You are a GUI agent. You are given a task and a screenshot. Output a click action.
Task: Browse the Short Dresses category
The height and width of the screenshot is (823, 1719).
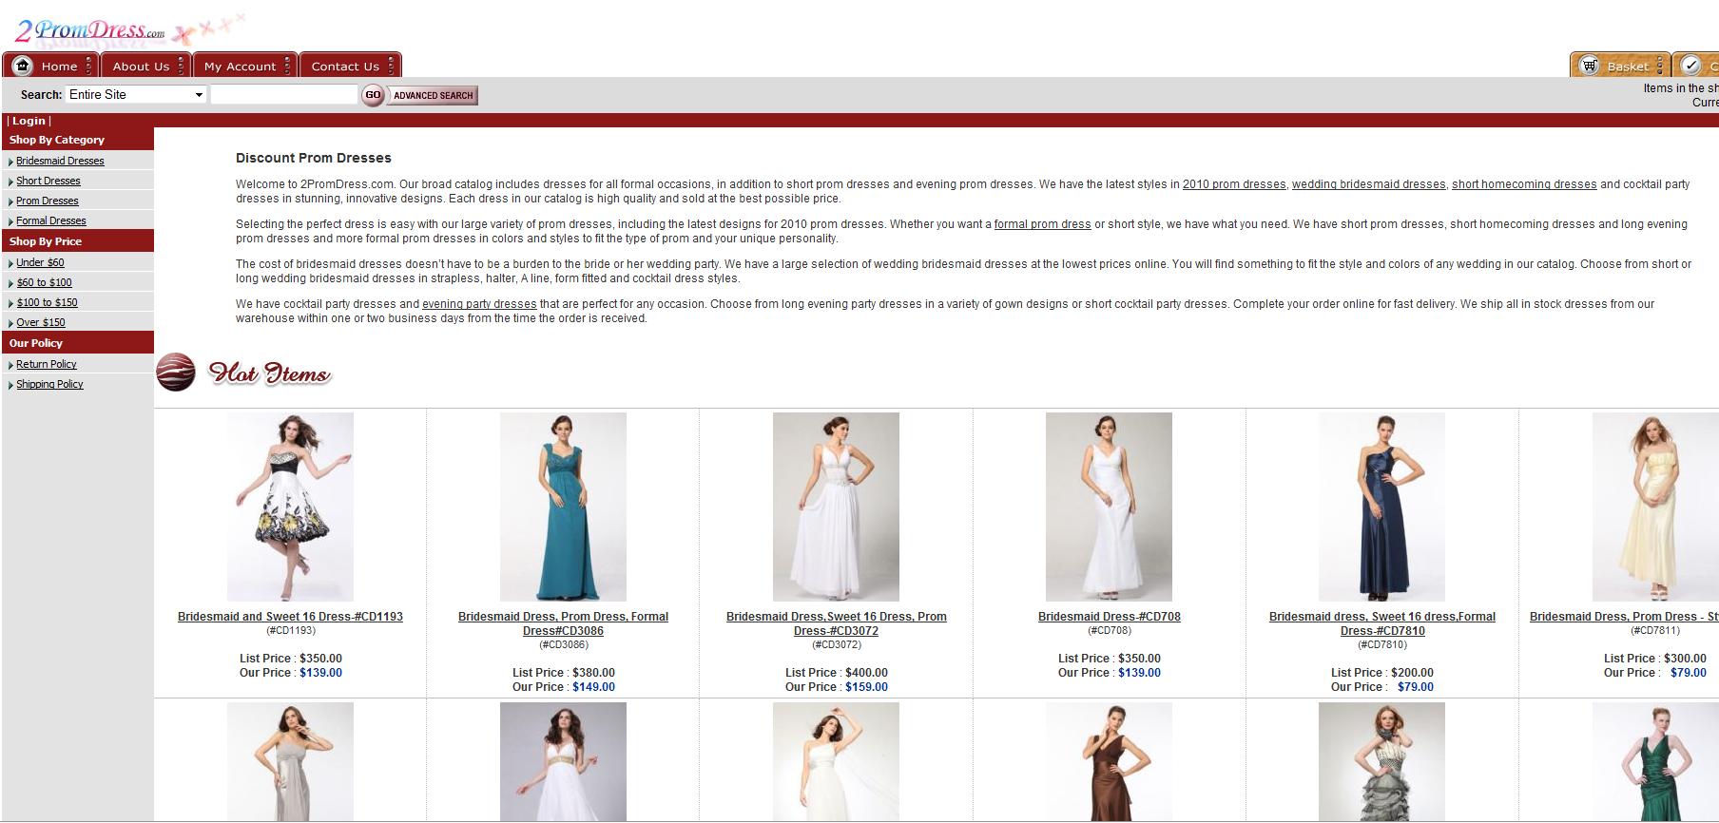(48, 181)
